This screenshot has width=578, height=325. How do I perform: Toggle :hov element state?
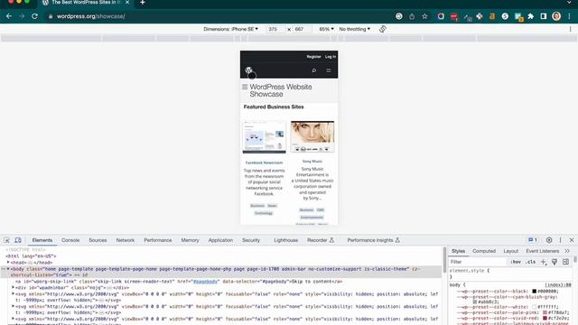point(516,262)
